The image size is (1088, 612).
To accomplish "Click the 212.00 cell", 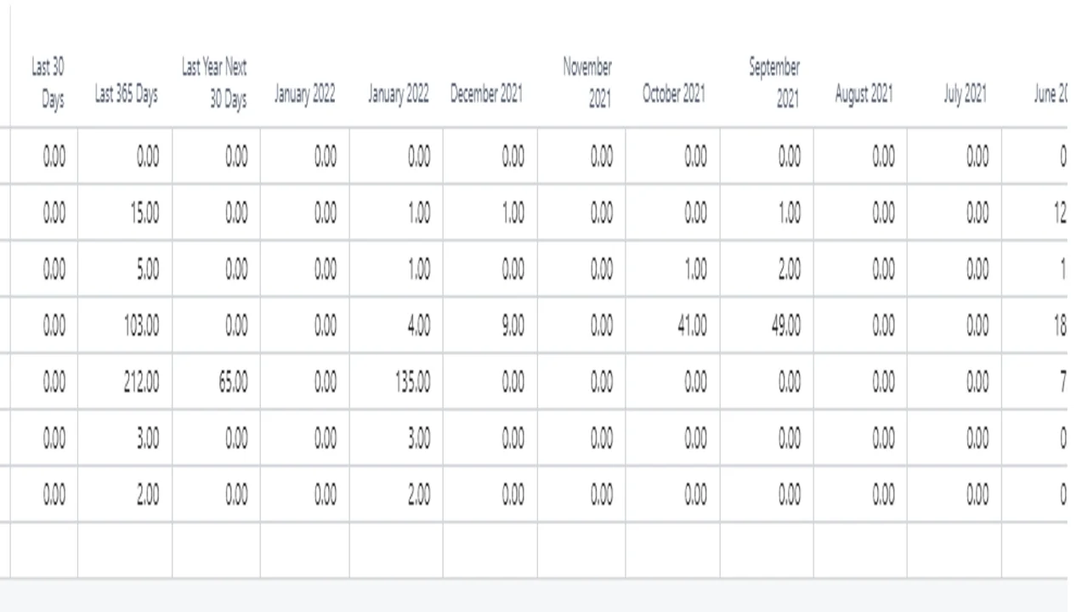I will (x=140, y=382).
